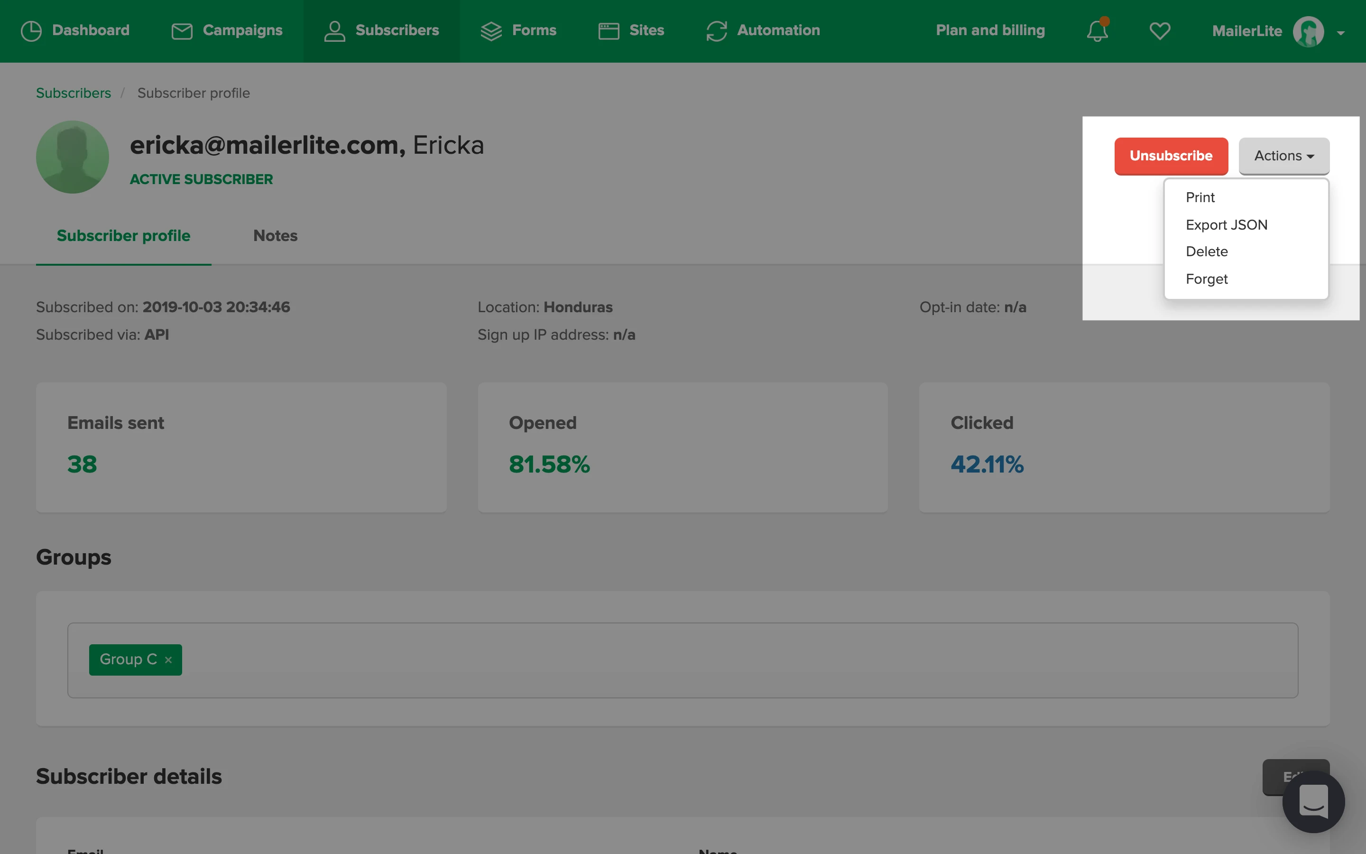Click the heart icon in header
Viewport: 1366px width, 854px height.
tap(1159, 30)
